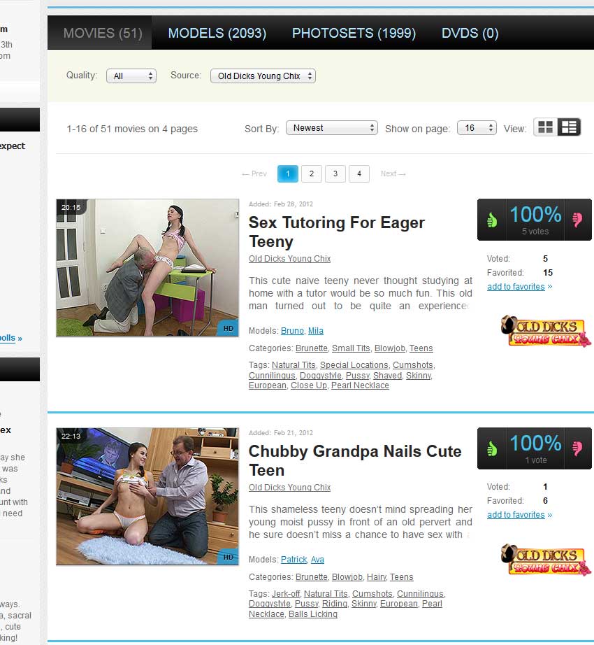Open the PHOTOSETS (1999) tab
The width and height of the screenshot is (594, 645).
pos(354,34)
